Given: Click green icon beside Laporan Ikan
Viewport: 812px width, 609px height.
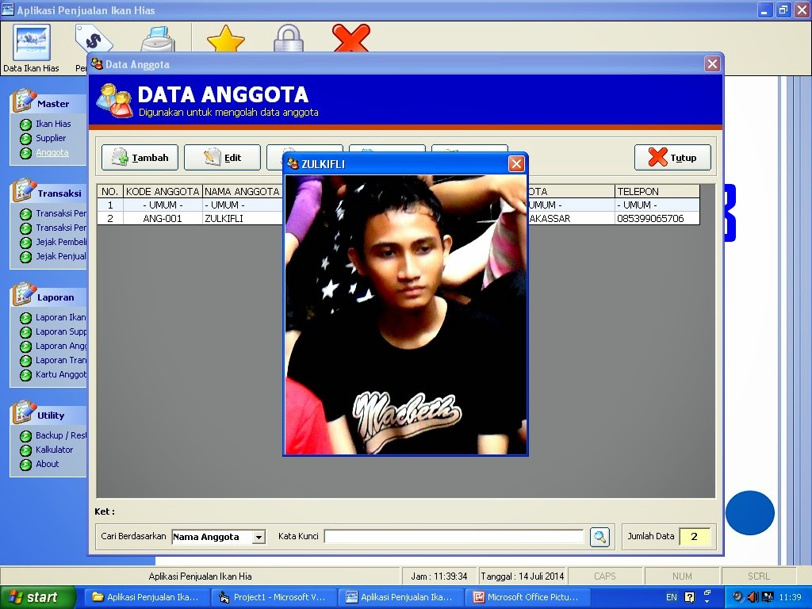Looking at the screenshot, I should pos(25,319).
